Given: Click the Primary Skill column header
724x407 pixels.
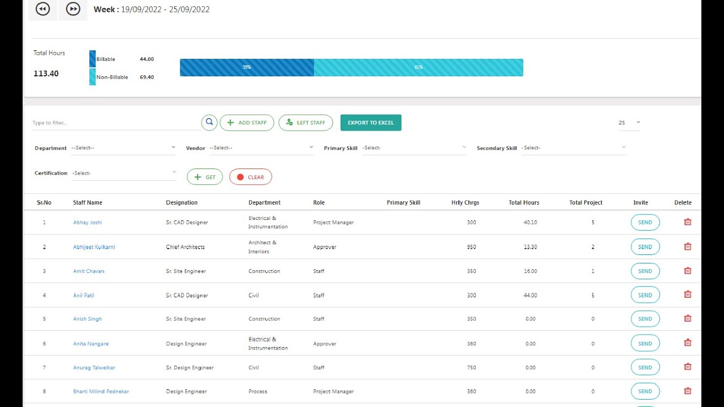Looking at the screenshot, I should [x=403, y=202].
